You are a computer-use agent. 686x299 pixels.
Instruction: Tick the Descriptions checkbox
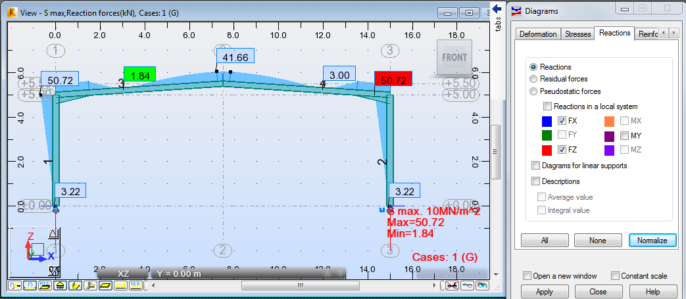pos(535,181)
